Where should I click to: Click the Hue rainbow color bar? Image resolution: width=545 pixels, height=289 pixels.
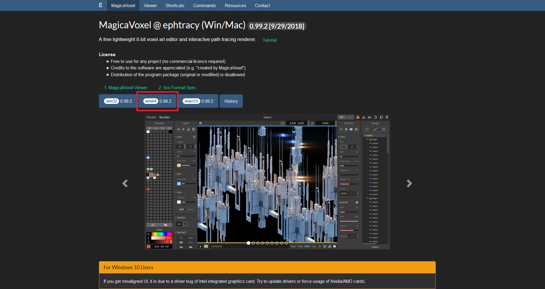tap(162, 234)
